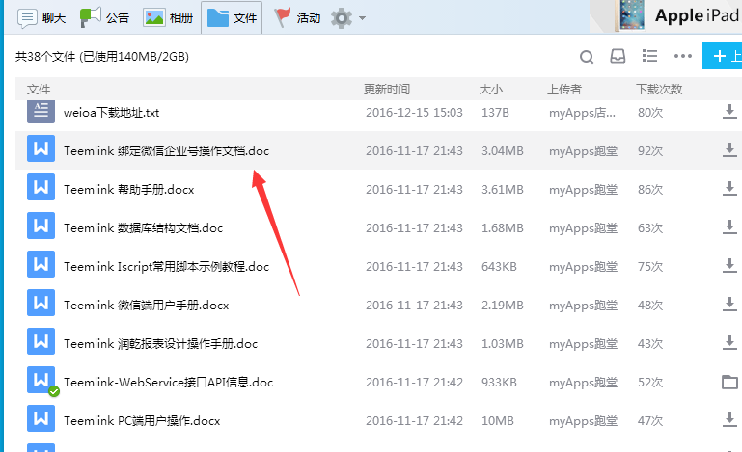This screenshot has height=452, width=742.
Task: Open the more options ellipsis icon
Action: coord(683,56)
